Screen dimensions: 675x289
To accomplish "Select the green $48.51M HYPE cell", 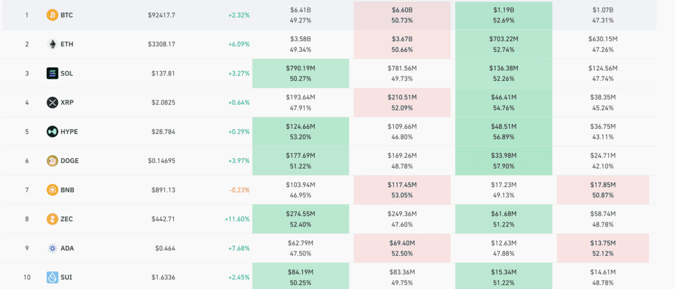I will (x=503, y=132).
